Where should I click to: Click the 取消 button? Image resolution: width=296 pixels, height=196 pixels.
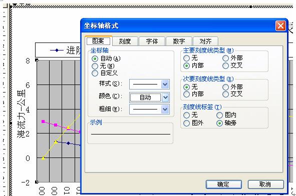click(x=265, y=184)
